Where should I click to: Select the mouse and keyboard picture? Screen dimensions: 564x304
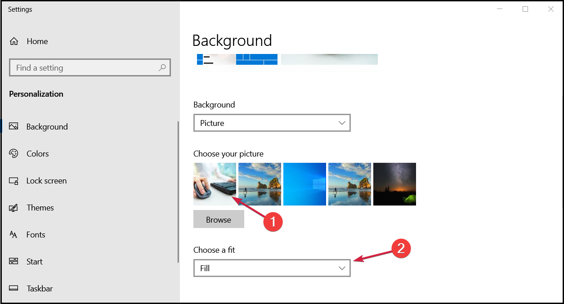pos(215,184)
